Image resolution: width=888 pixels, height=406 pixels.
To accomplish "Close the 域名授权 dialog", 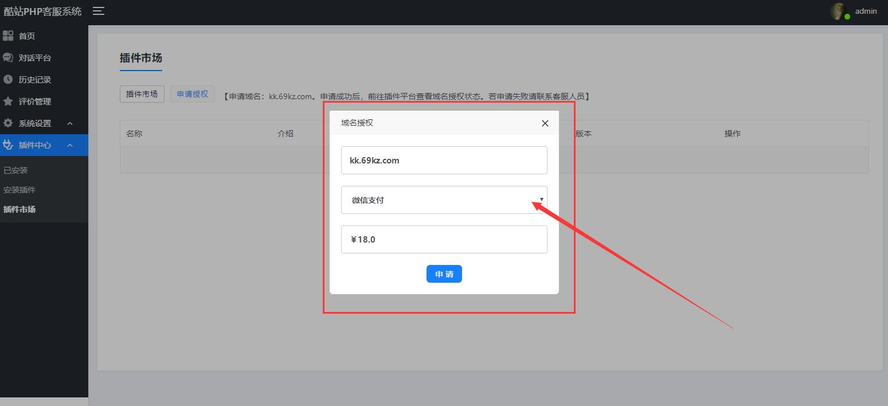I will click(545, 123).
